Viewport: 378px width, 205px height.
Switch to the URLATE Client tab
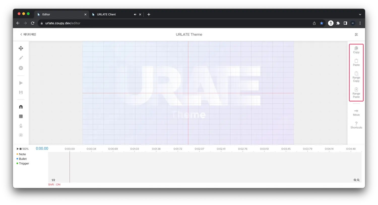(106, 15)
